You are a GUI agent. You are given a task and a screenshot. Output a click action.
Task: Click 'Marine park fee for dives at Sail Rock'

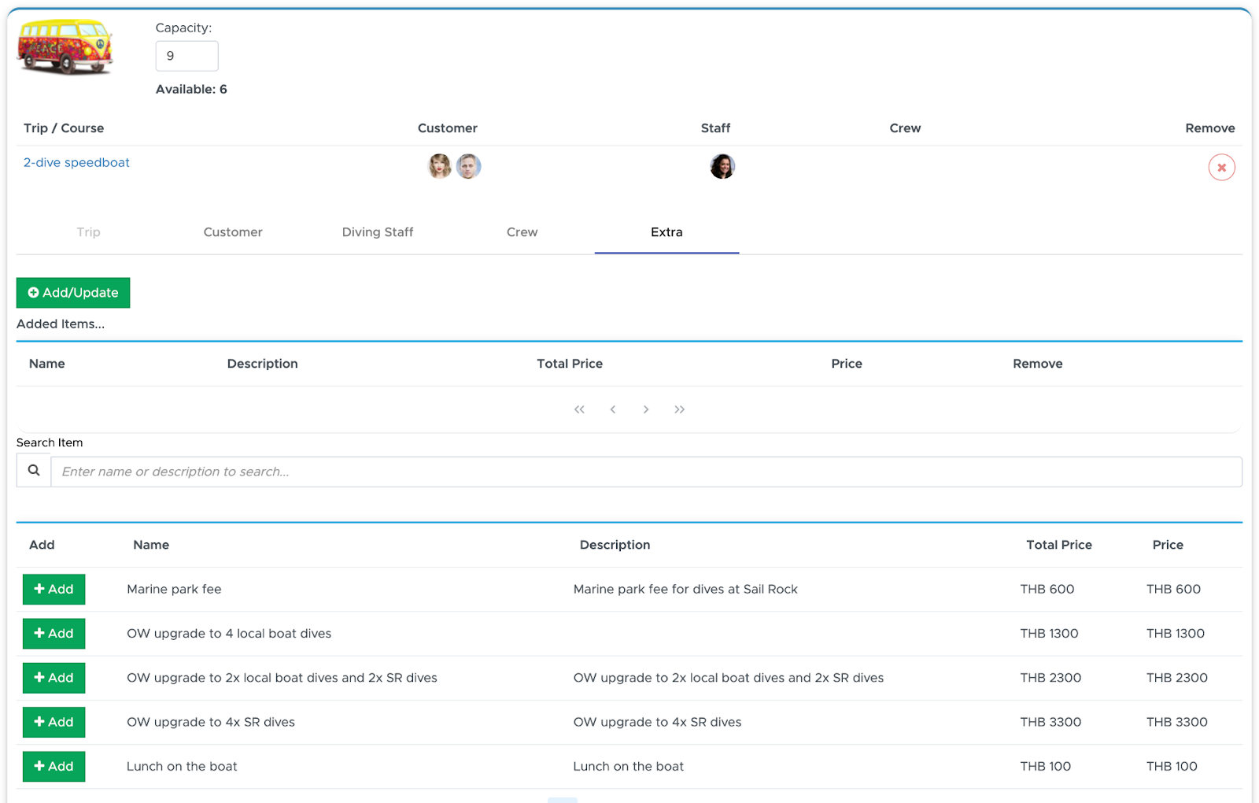685,589
